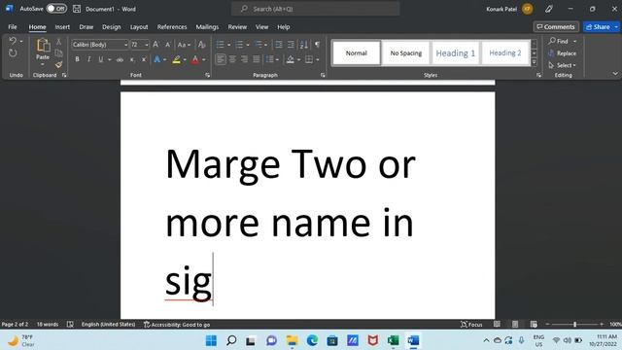Apply superscript formatting

[144, 59]
